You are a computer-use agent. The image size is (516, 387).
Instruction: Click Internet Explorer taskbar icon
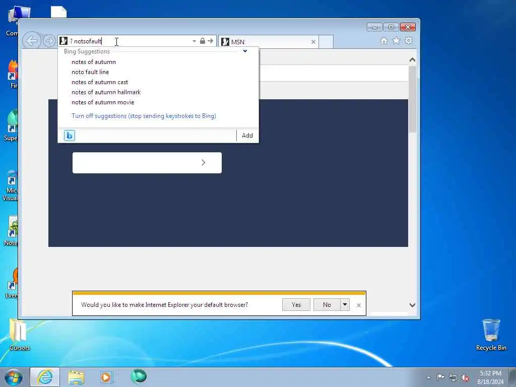pyautogui.click(x=45, y=377)
